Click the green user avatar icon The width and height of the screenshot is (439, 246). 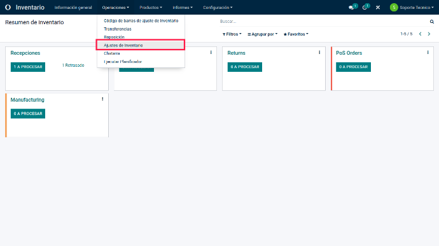394,8
